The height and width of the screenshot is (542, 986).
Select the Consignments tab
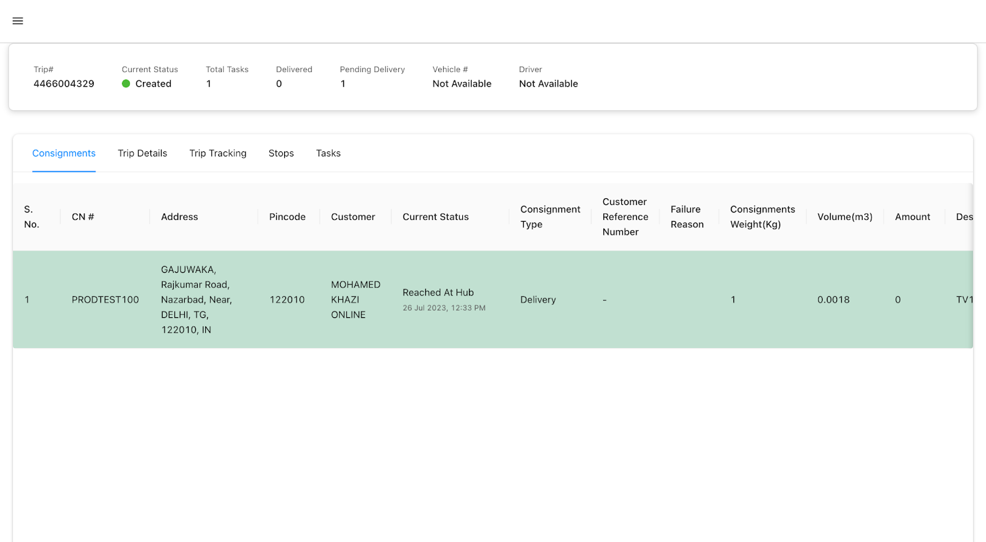(64, 153)
